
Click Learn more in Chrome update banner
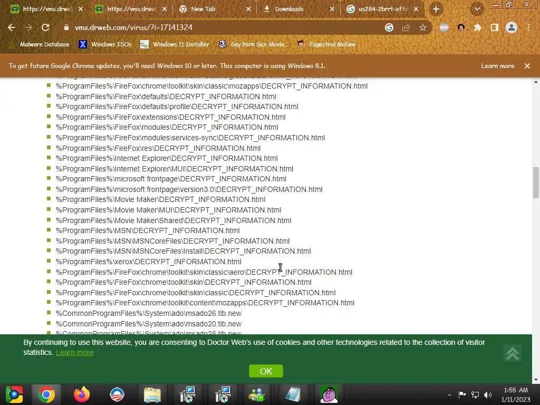click(x=498, y=66)
